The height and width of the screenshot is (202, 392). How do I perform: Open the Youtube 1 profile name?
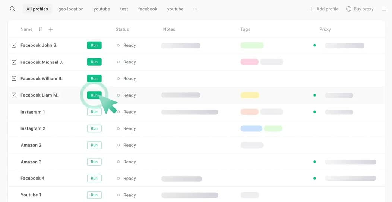coord(31,195)
